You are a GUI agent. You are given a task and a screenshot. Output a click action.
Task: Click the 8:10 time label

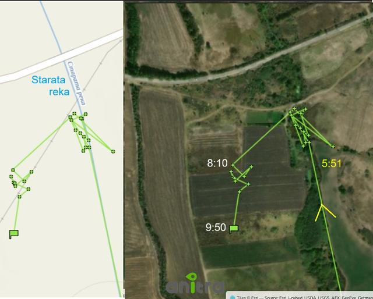(217, 163)
